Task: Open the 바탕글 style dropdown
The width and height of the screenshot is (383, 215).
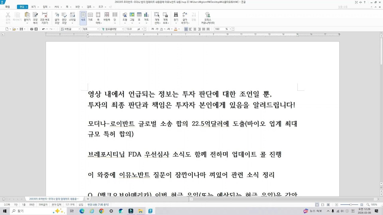Action: 79,29
